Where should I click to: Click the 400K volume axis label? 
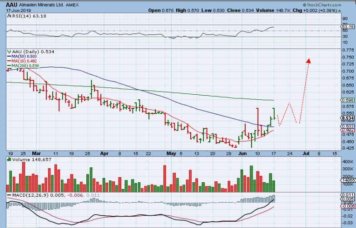point(348,161)
